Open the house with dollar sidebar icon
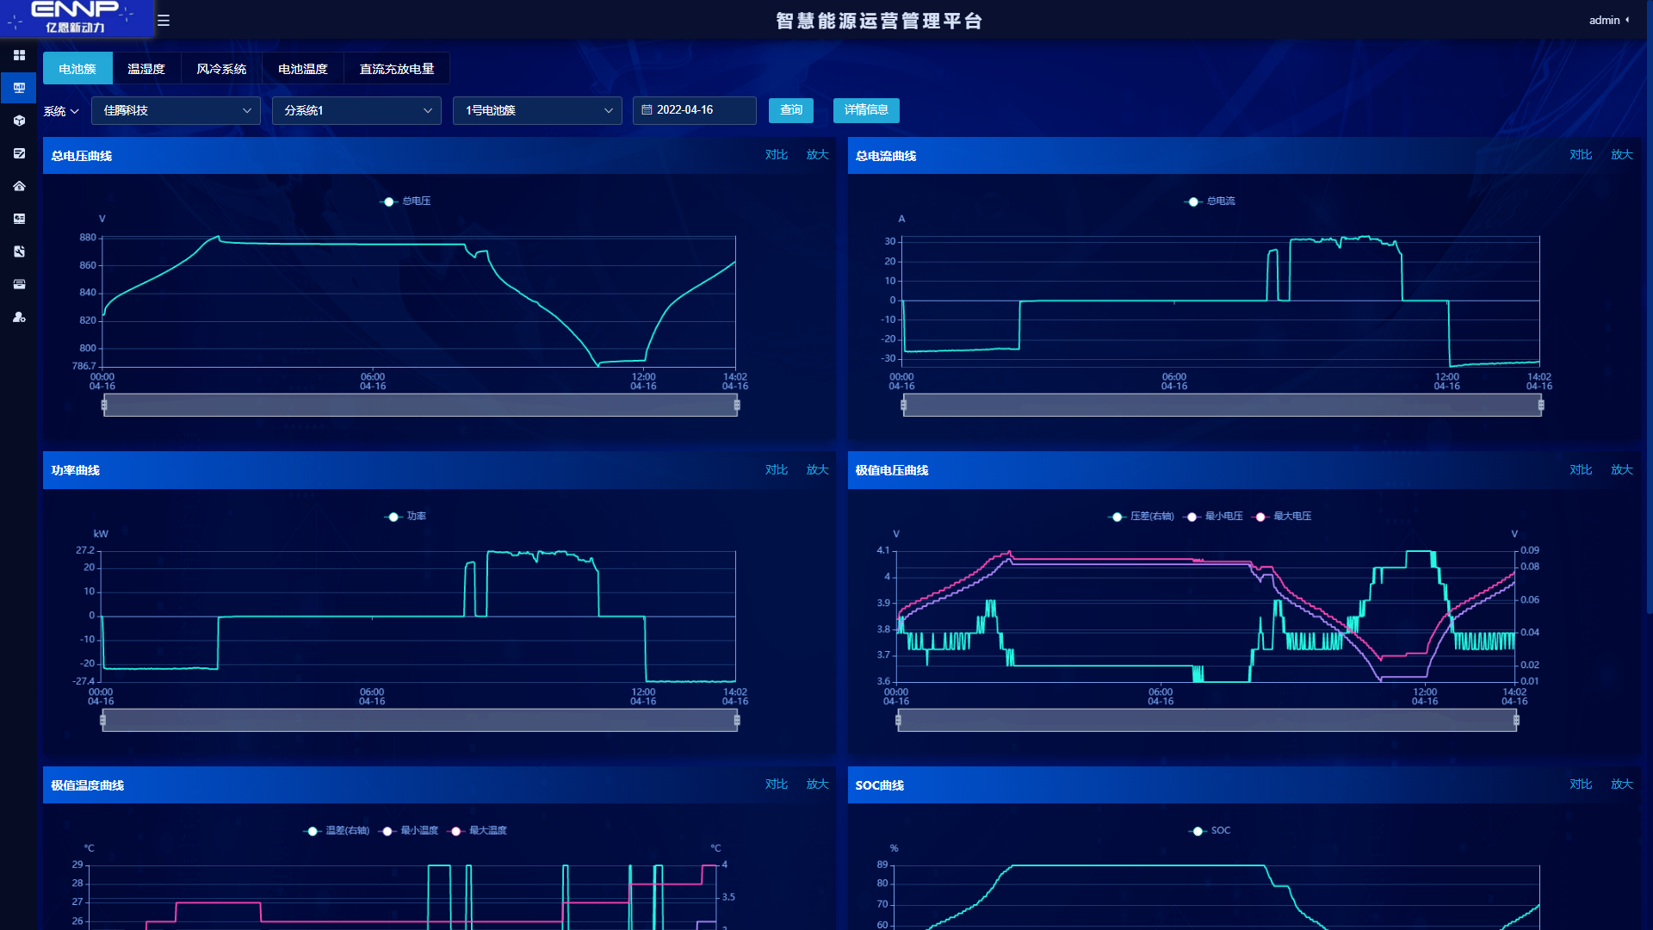The width and height of the screenshot is (1653, 930). point(19,186)
